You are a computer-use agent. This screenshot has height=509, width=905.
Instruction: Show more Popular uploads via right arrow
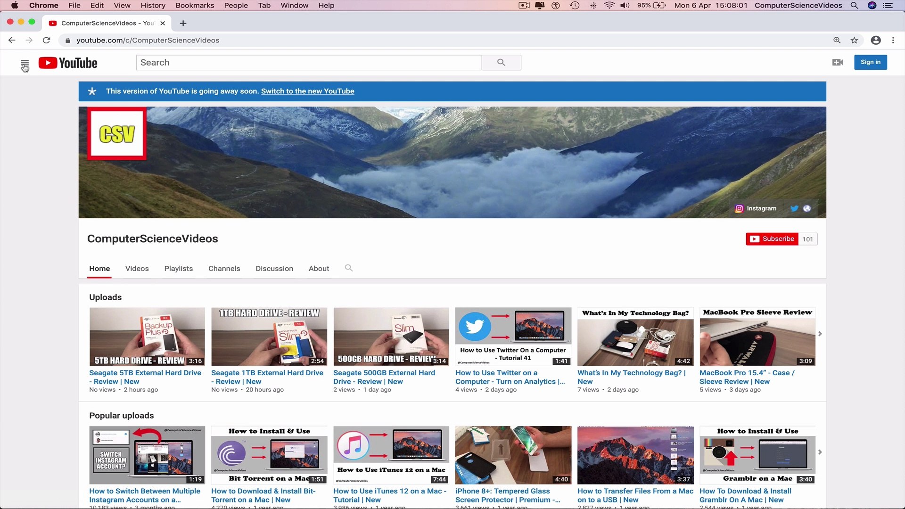[820, 452]
